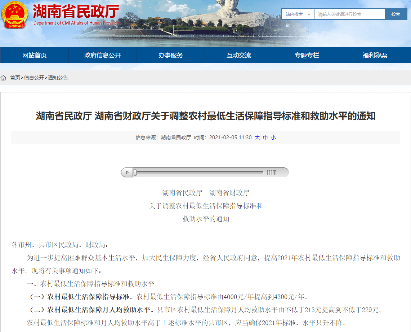Click the national emblem logo
The image size is (411, 332).
click(15, 15)
